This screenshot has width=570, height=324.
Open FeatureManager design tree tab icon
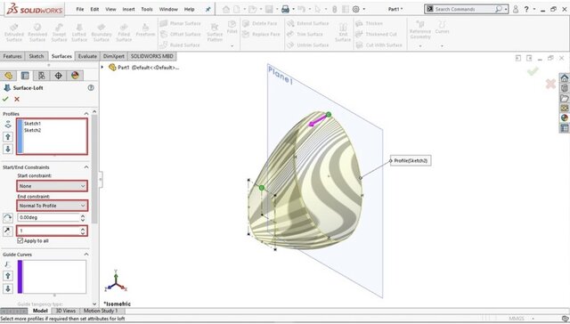(x=8, y=75)
